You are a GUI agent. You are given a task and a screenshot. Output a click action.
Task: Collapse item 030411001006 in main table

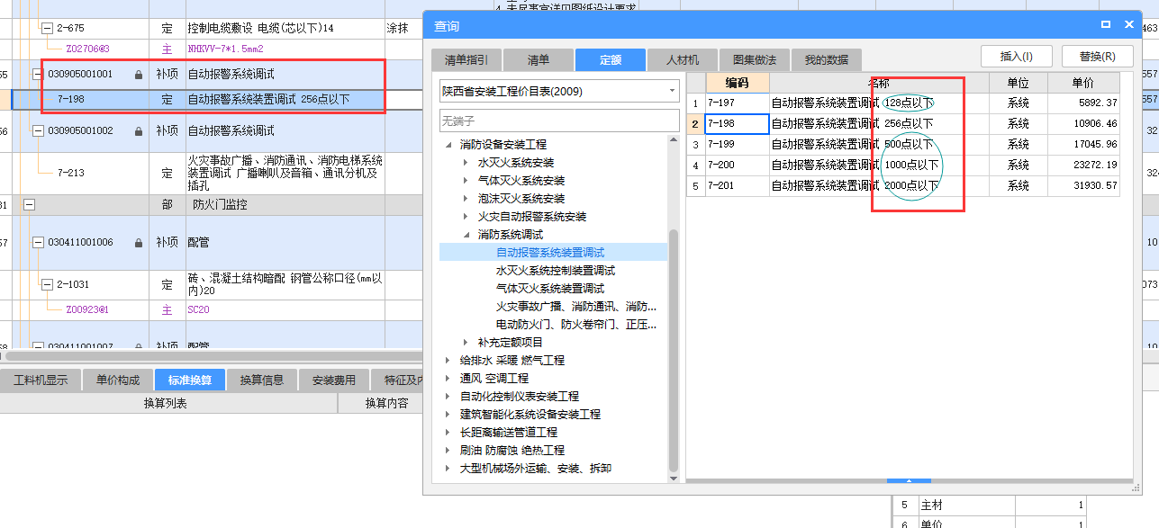pyautogui.click(x=37, y=243)
